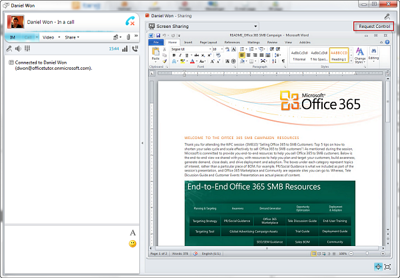Open the Mailings ribbon tab
Screen dimensions: 400x278
[x=253, y=43]
